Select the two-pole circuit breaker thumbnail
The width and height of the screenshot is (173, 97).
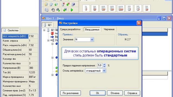click(x=95, y=8)
